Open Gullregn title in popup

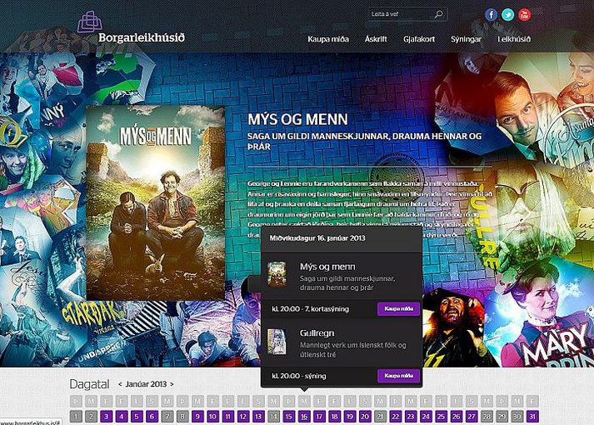click(x=317, y=333)
